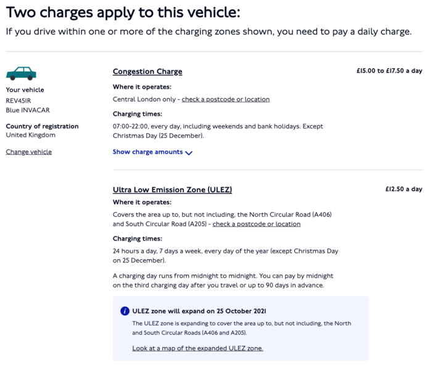Viewport: 438px width, 370px height.
Task: Click the chevron next to Show charge amounts
Action: point(189,153)
